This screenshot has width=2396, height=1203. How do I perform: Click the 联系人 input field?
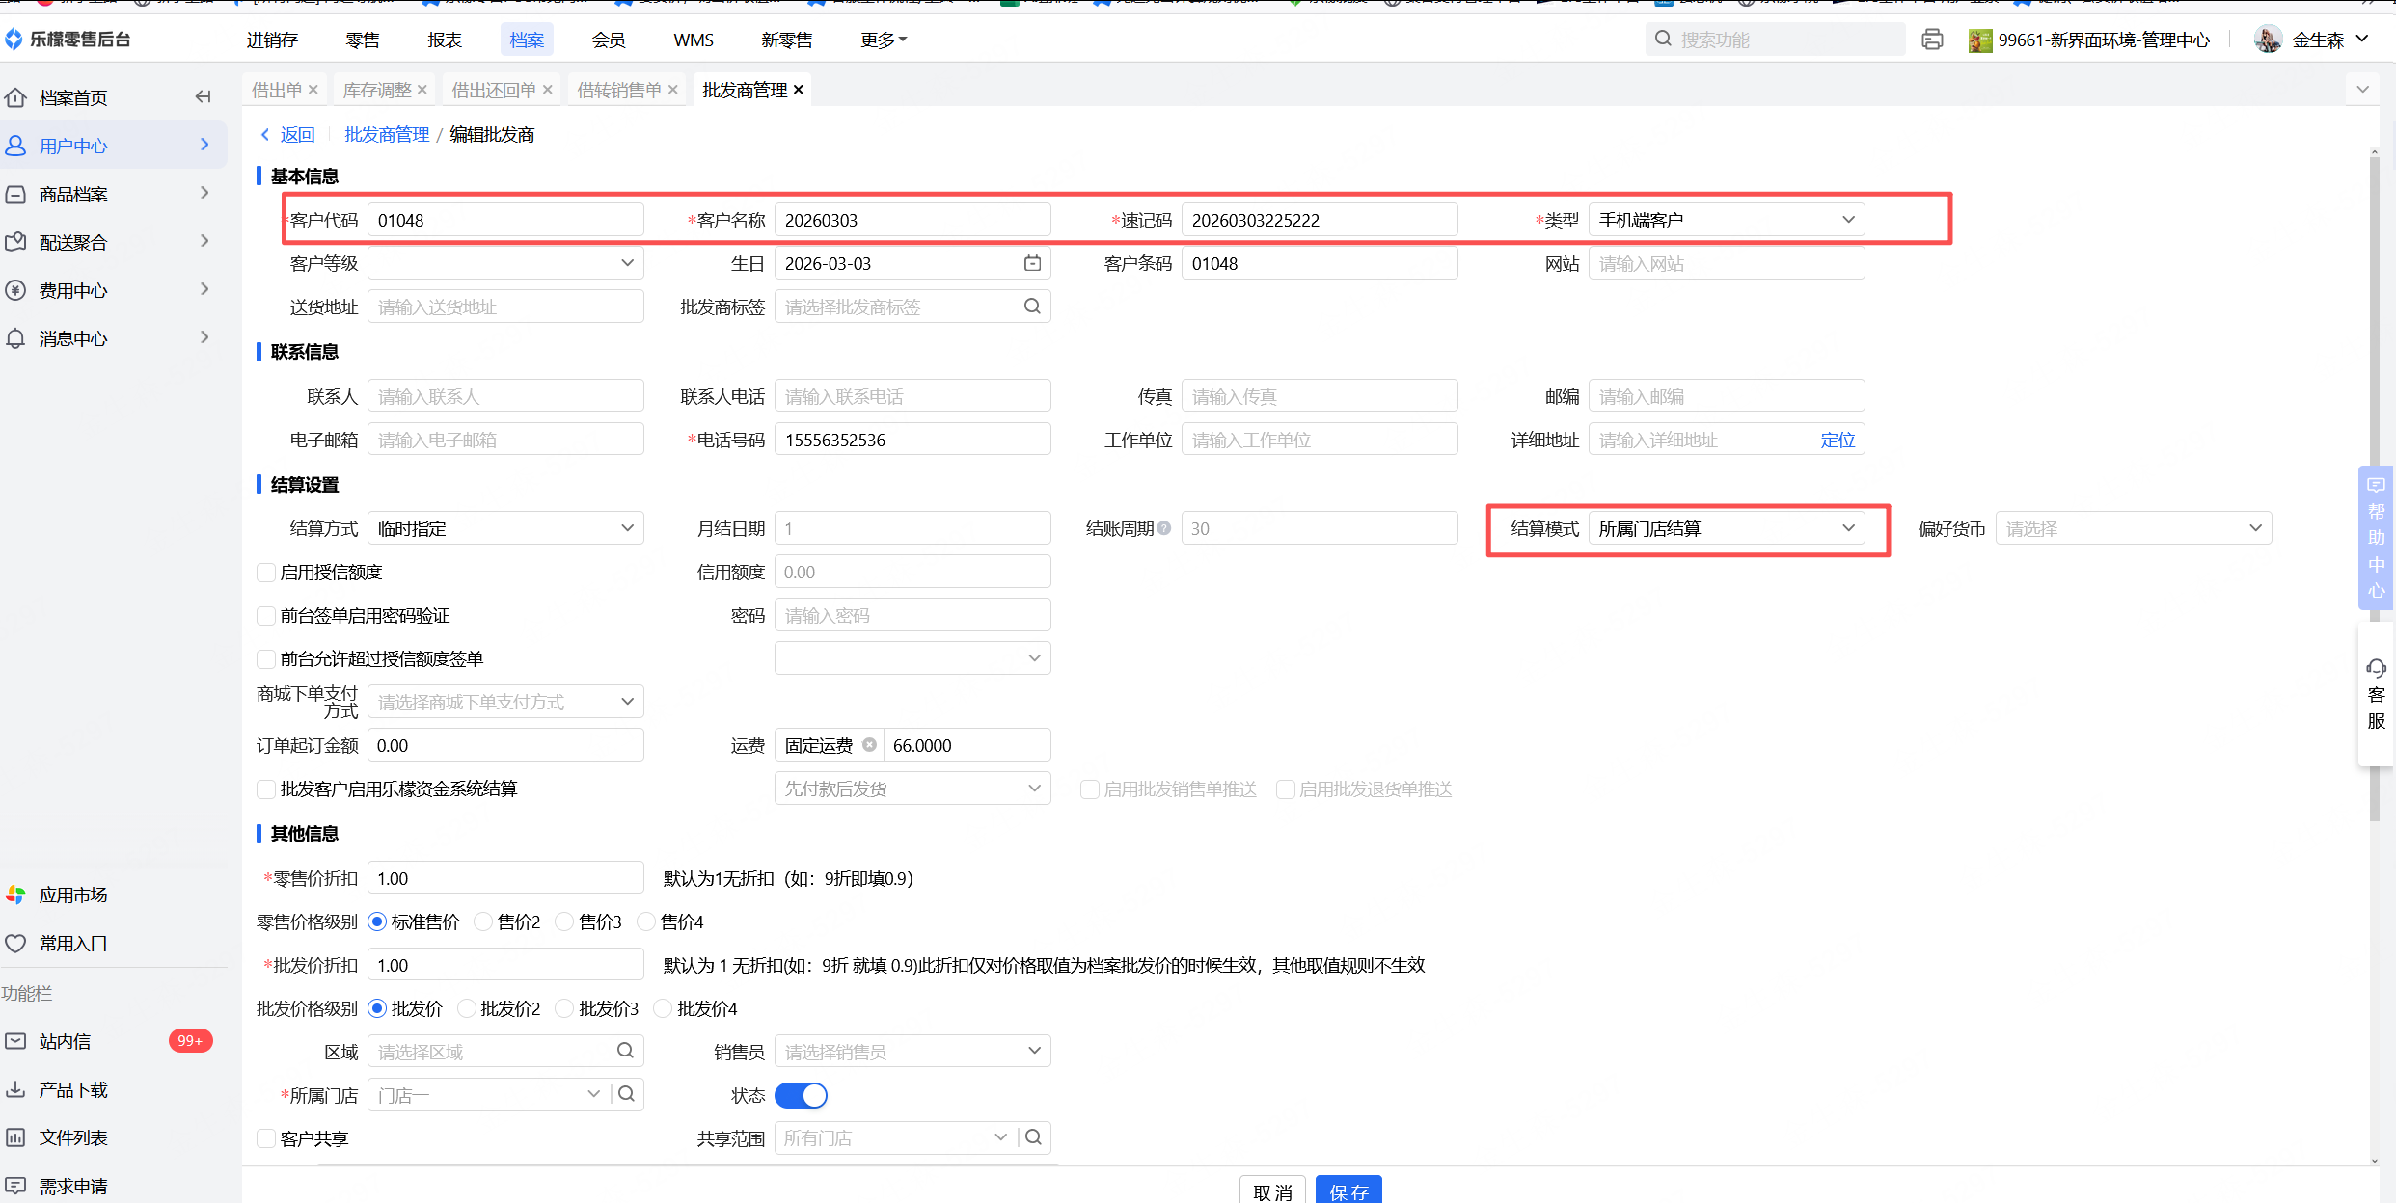504,396
